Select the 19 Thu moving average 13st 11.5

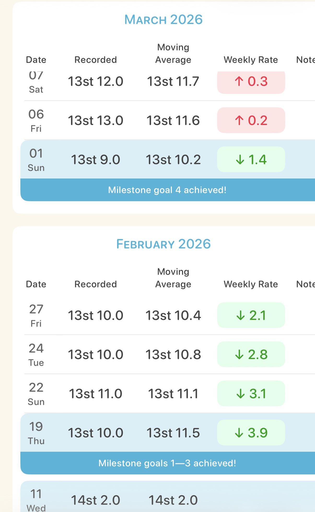tap(173, 433)
